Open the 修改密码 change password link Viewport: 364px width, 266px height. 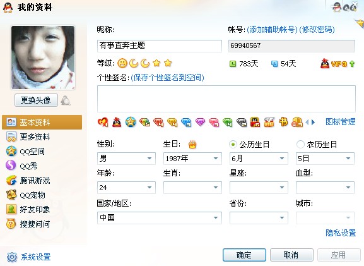(317, 30)
